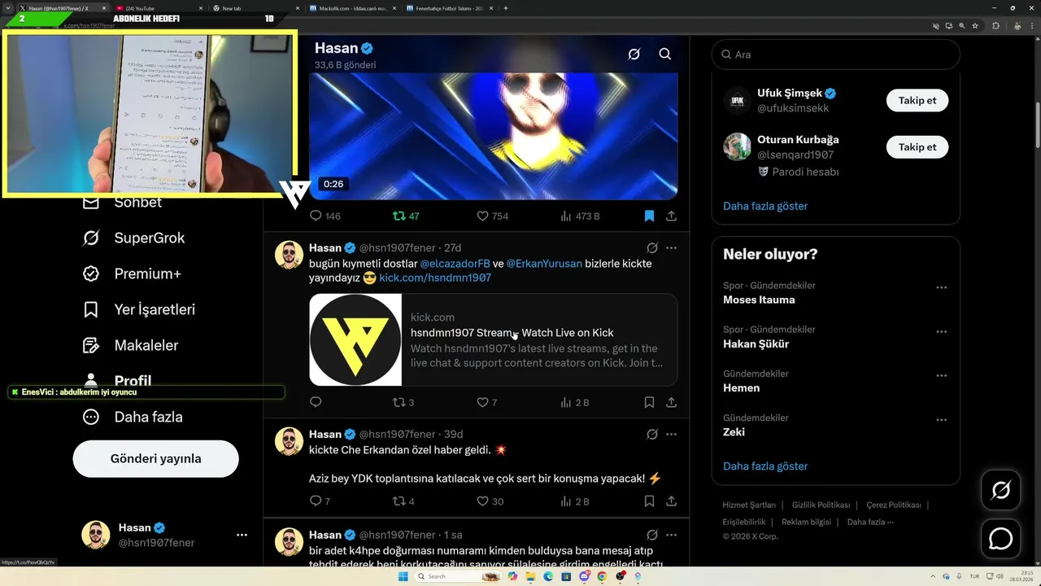Remove bookmark on the video post
1041x586 pixels.
pyautogui.click(x=649, y=216)
